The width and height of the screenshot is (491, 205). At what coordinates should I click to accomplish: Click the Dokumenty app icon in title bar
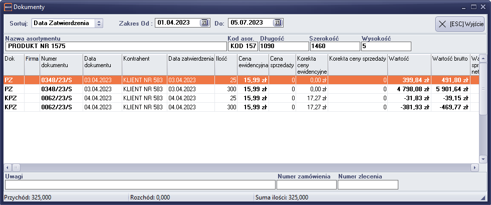8,7
